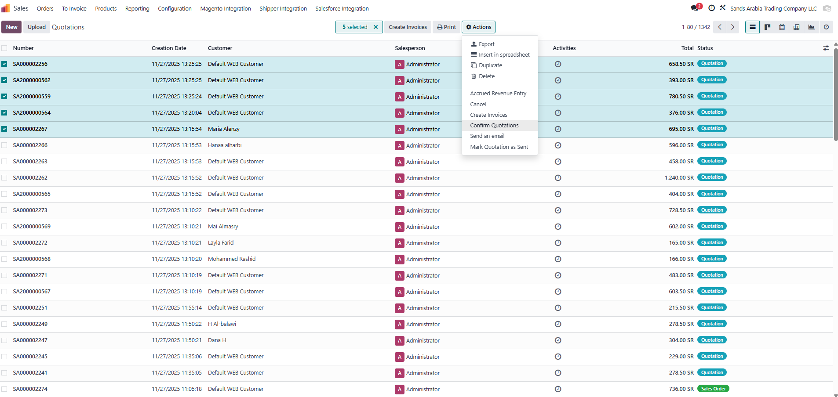The image size is (838, 397).
Task: Open activity clock for SA2000000564
Action: pyautogui.click(x=558, y=113)
